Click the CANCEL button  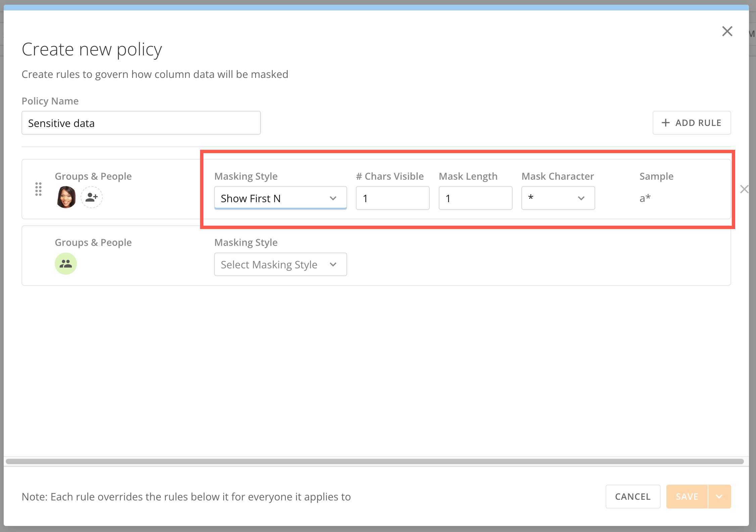[632, 496]
